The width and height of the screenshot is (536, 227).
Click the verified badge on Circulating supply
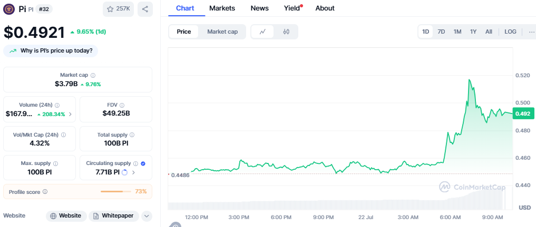[143, 163]
